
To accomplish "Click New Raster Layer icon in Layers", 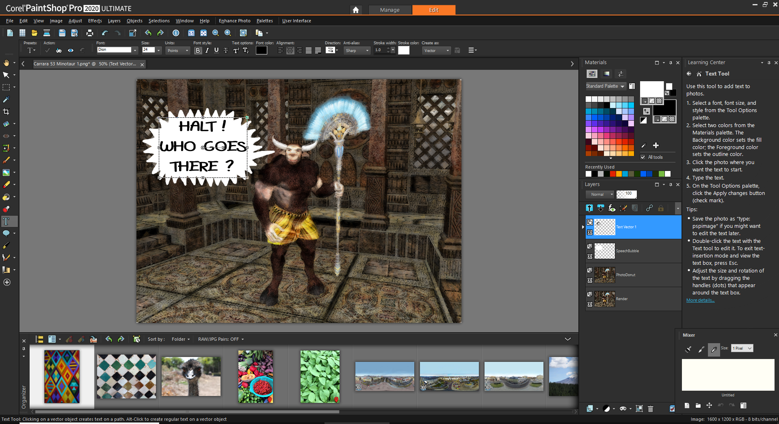I will (589, 409).
